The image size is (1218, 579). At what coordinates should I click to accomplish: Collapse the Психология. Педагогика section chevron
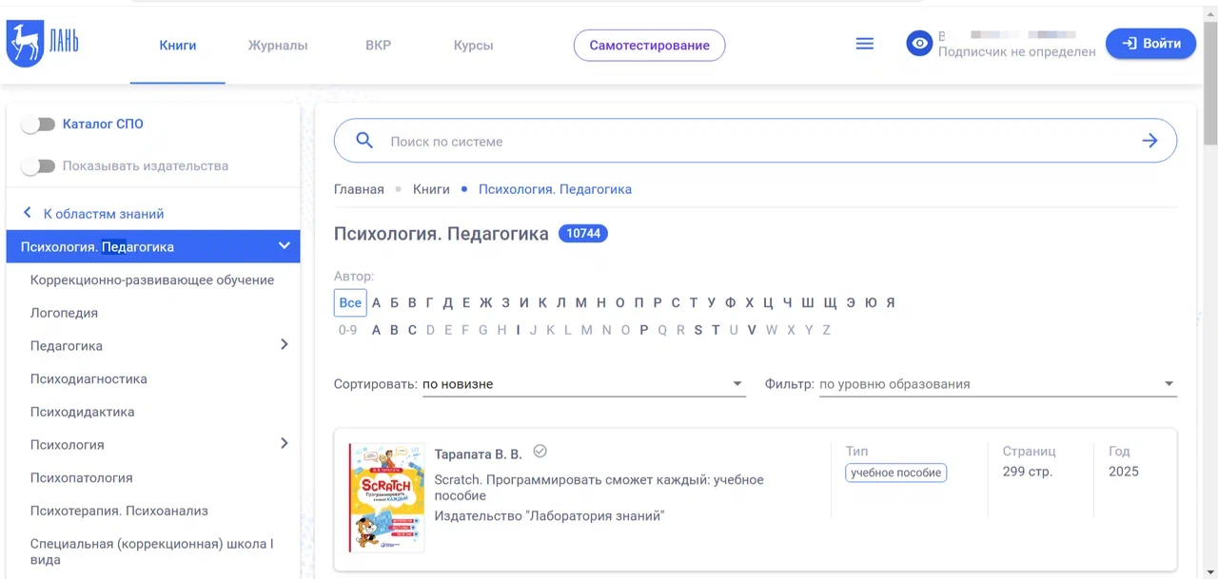point(284,246)
